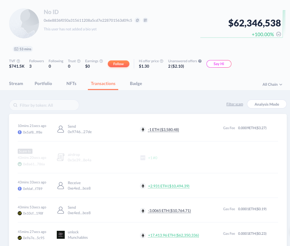290x246 pixels.
Task: Click the Munchables protocol logo
Action: pyautogui.click(x=61, y=235)
